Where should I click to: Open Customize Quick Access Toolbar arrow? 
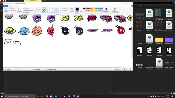(x=13, y=4)
